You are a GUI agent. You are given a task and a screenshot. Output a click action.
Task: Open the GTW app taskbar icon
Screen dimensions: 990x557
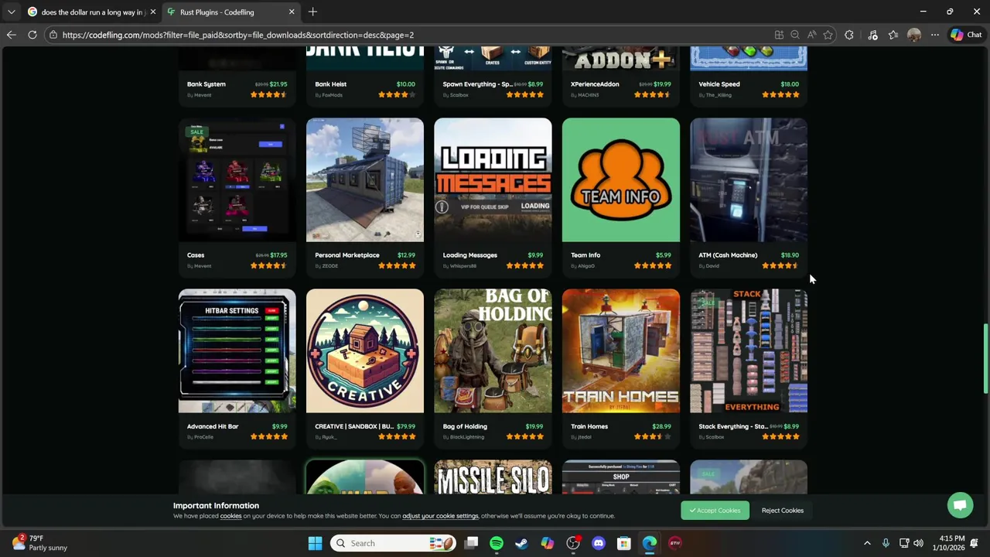tap(674, 543)
